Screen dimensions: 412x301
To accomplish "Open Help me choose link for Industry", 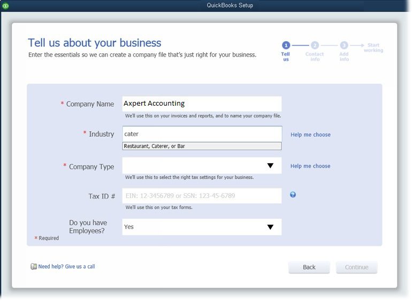I will [x=310, y=134].
